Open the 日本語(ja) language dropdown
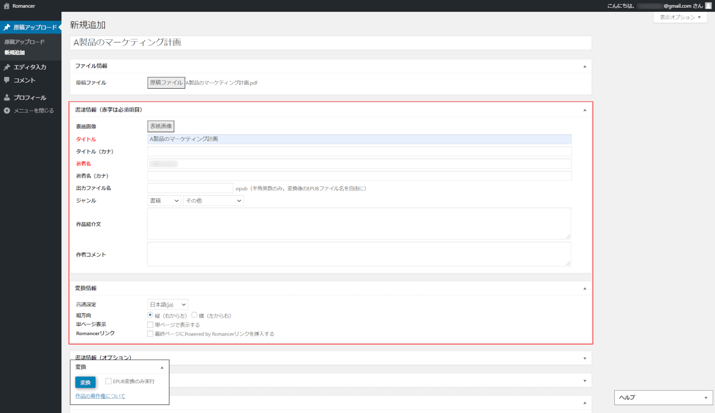 [167, 305]
